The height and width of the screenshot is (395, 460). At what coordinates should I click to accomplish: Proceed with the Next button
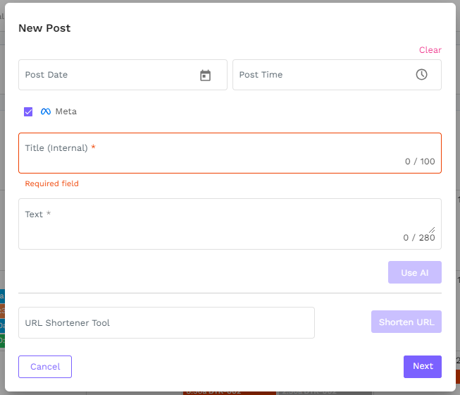[x=423, y=366]
